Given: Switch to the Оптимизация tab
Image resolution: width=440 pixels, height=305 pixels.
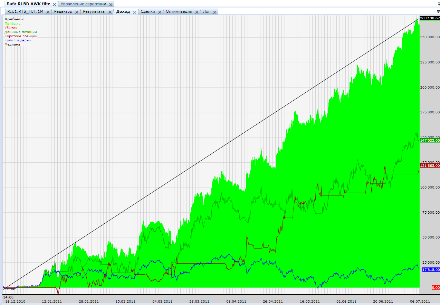Looking at the screenshot, I should [179, 11].
